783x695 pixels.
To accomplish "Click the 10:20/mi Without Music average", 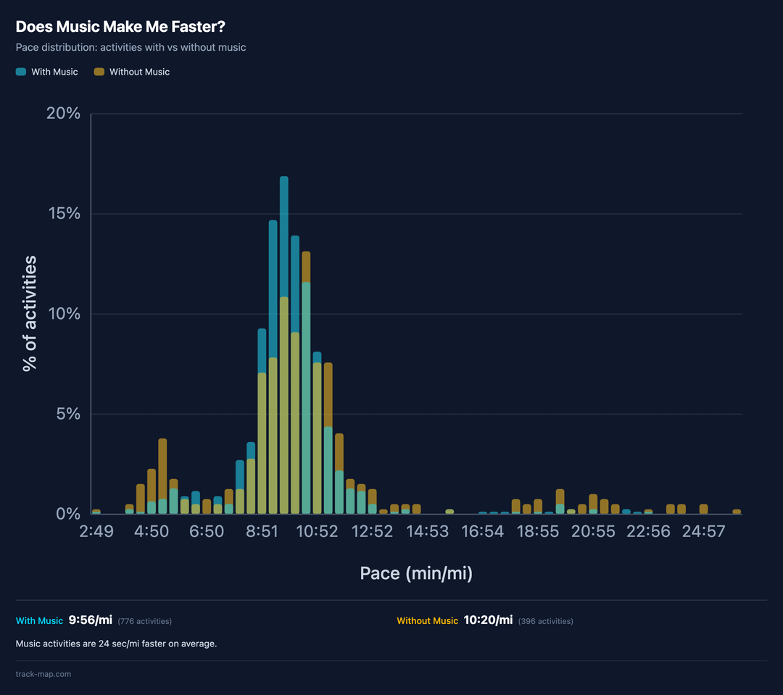I will pyautogui.click(x=488, y=620).
